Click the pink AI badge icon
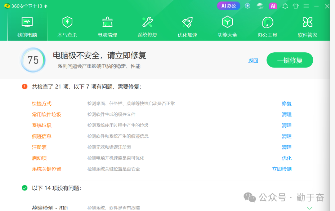This screenshot has height=211, width=335. 273,6
